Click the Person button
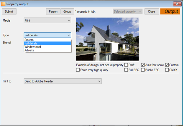Screen dimensions: 184x126 tap(53, 12)
